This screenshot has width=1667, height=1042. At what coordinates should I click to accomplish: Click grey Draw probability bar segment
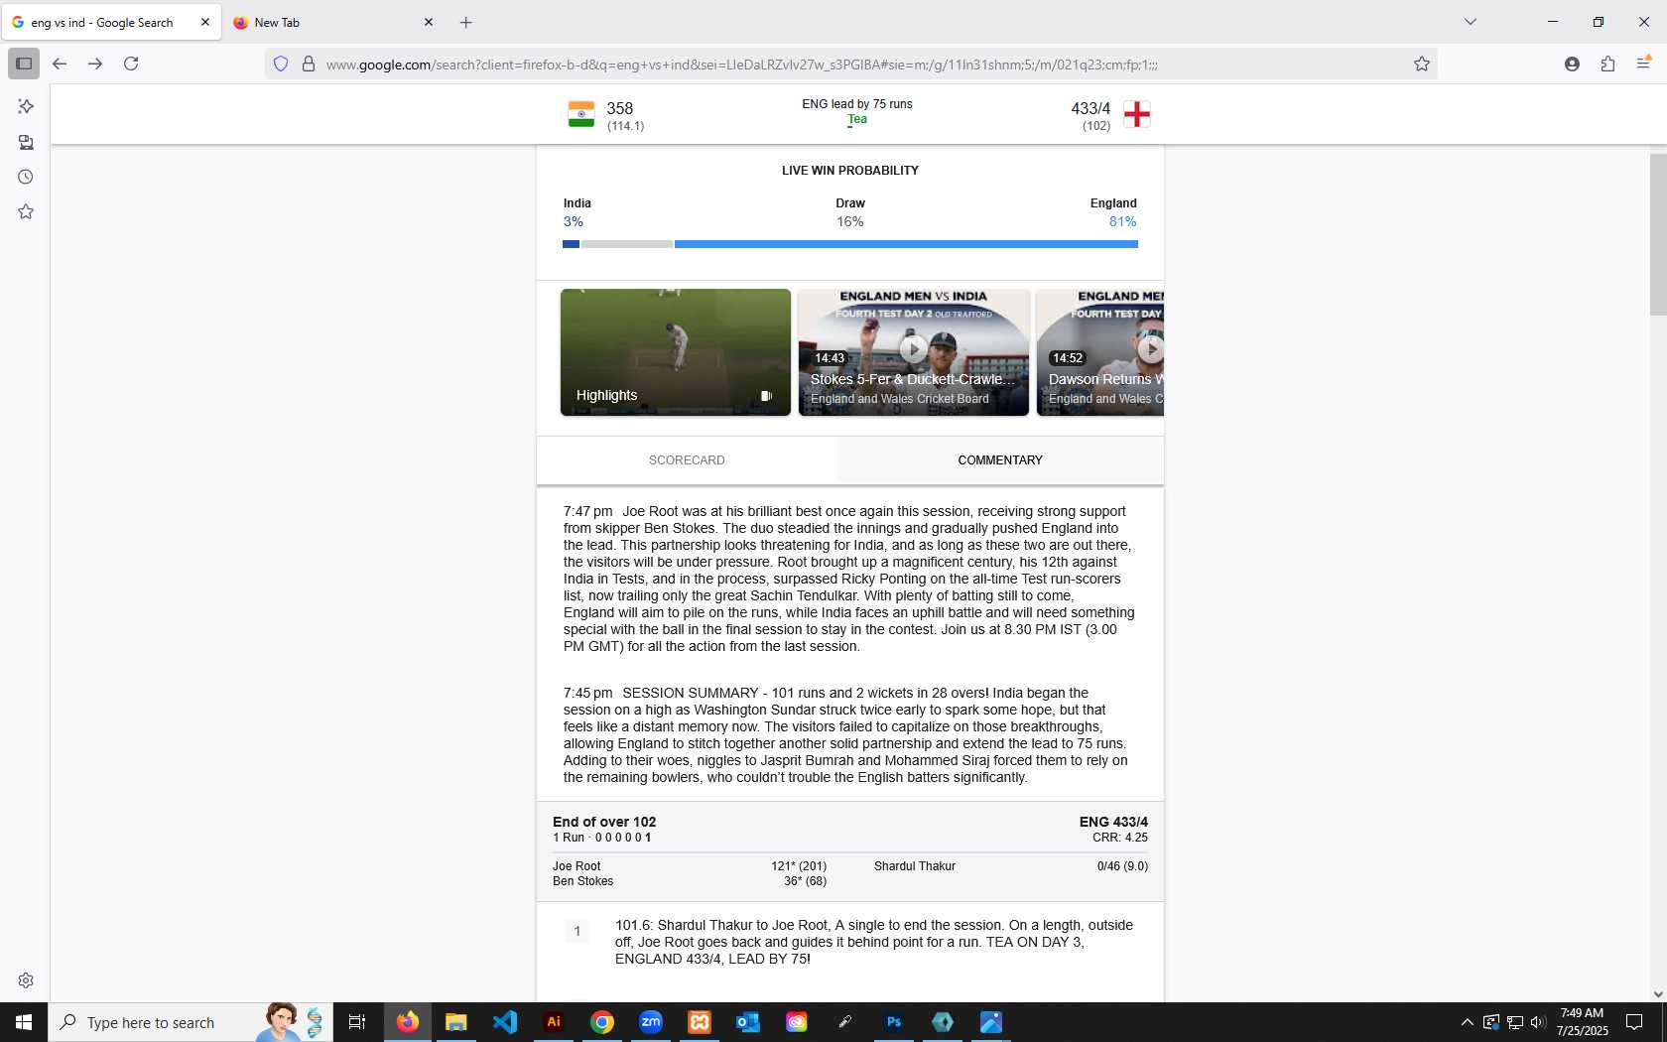627,244
